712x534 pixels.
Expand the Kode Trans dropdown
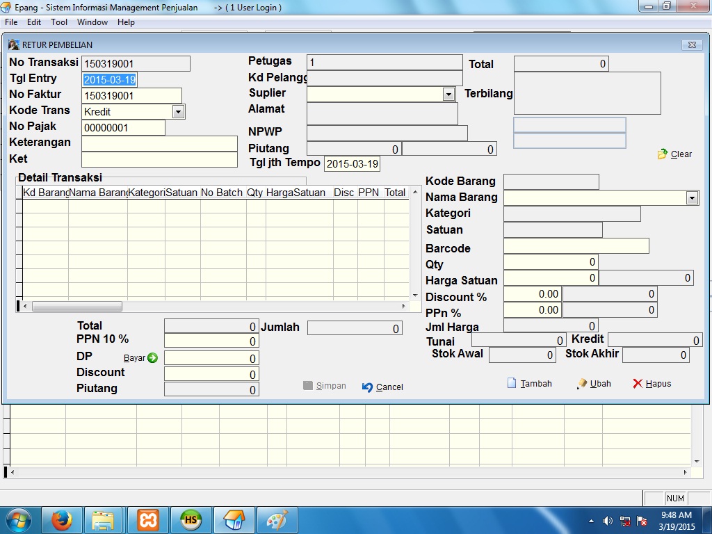pos(178,111)
